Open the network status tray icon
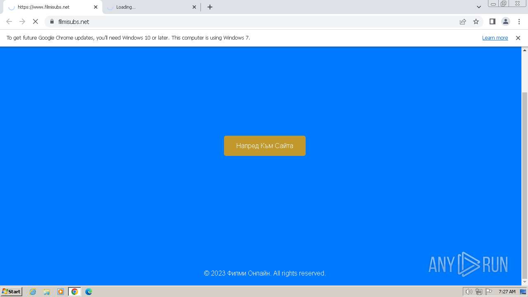 coord(479,292)
